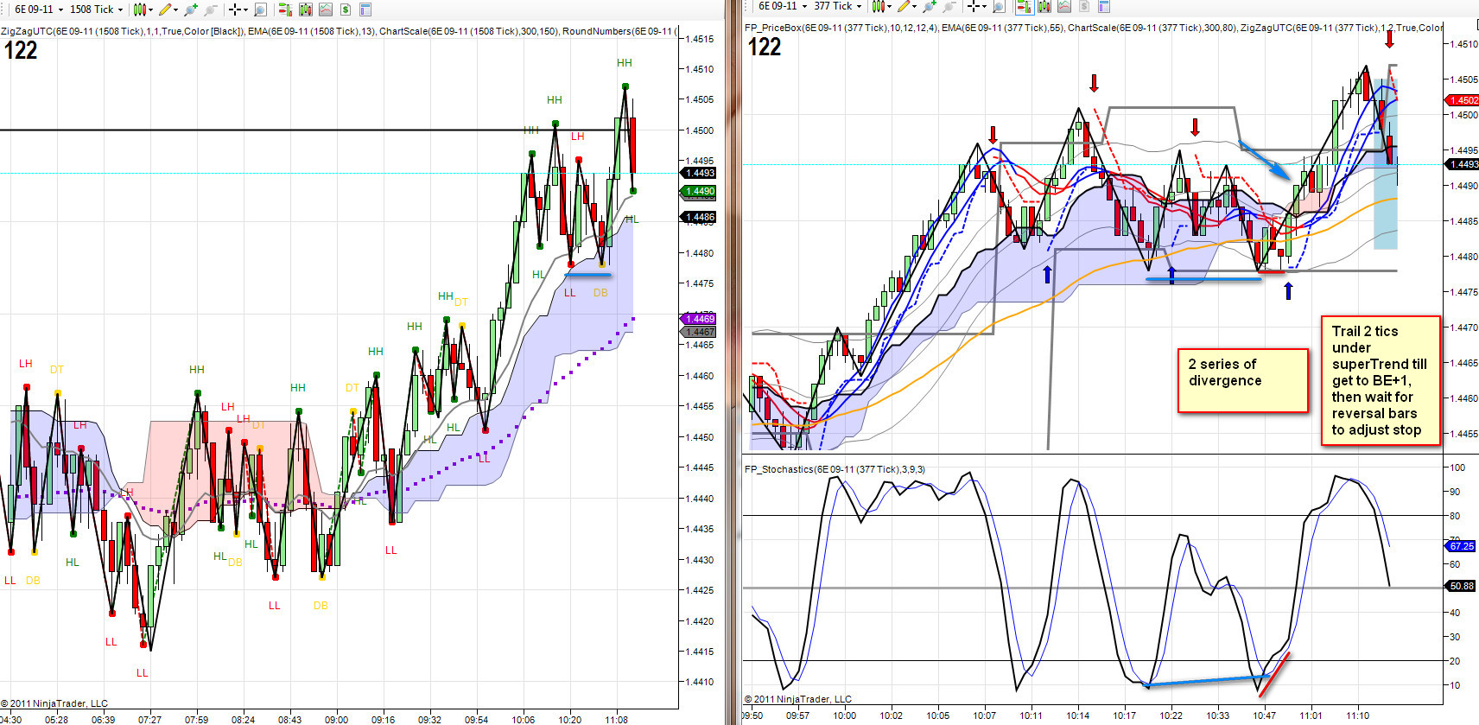Click the 50.88 black stochastics value marker

[1462, 586]
